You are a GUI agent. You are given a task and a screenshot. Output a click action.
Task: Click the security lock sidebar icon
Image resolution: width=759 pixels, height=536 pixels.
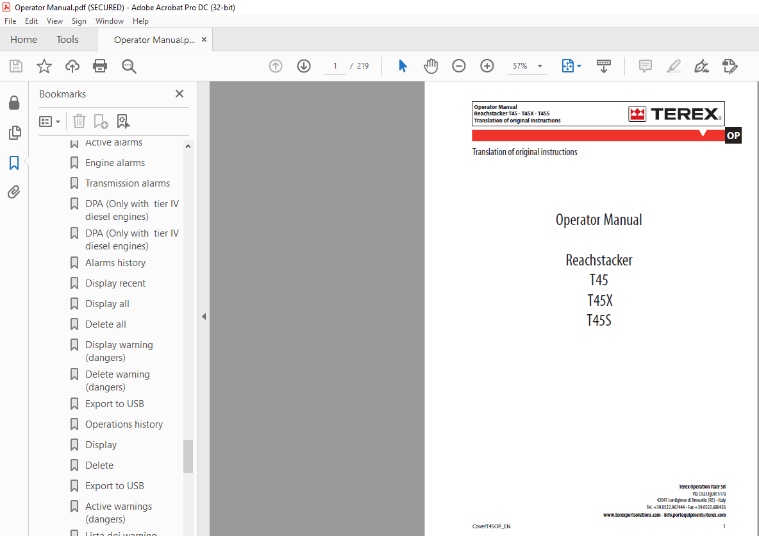point(14,103)
